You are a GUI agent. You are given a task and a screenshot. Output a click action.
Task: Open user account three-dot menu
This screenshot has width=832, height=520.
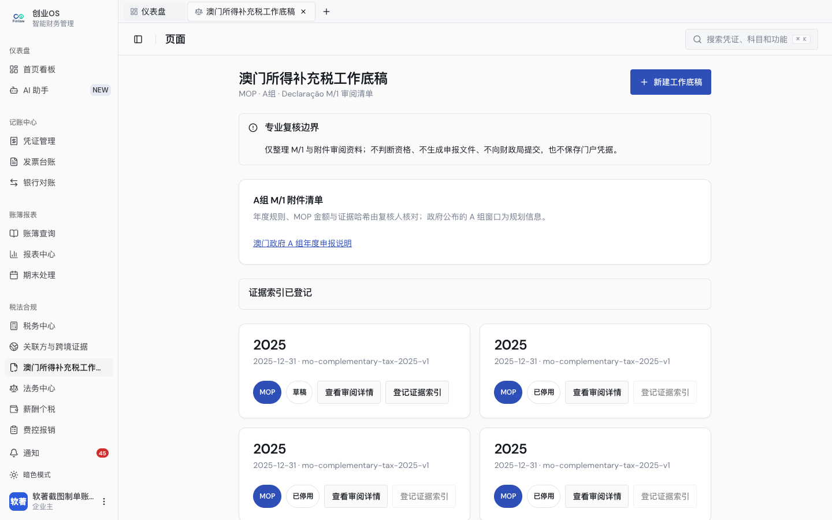(104, 502)
